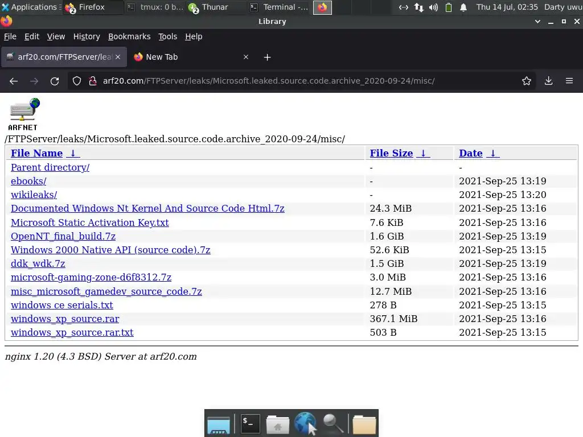Screen dimensions: 583x437
Task: Bookmark this page with the star
Action: (x=527, y=81)
